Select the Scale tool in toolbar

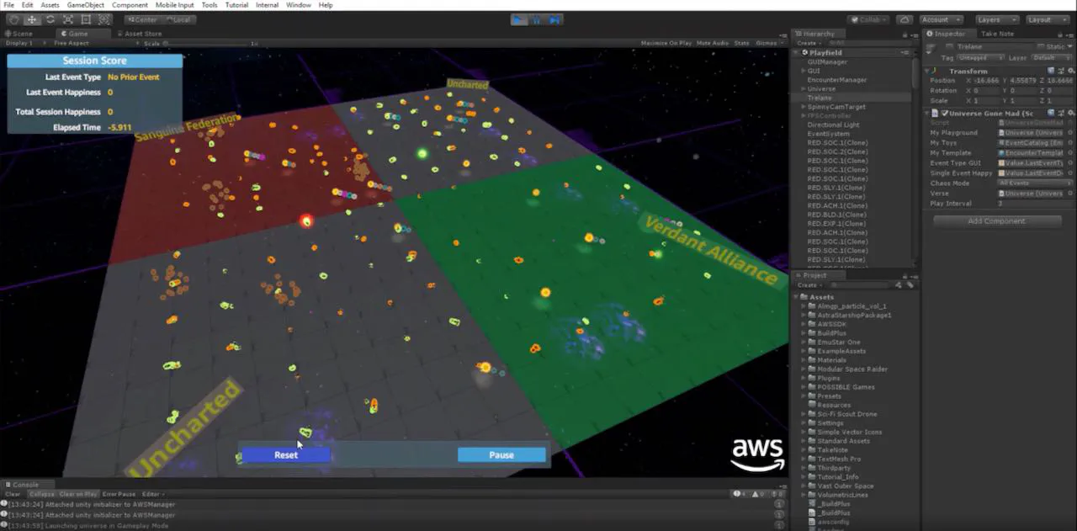click(x=67, y=19)
